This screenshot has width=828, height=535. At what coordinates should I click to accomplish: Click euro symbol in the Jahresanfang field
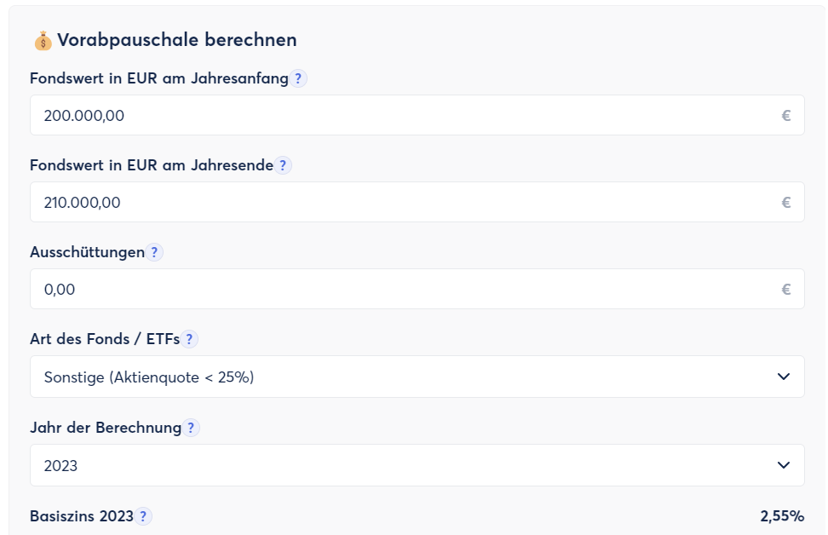pos(786,116)
